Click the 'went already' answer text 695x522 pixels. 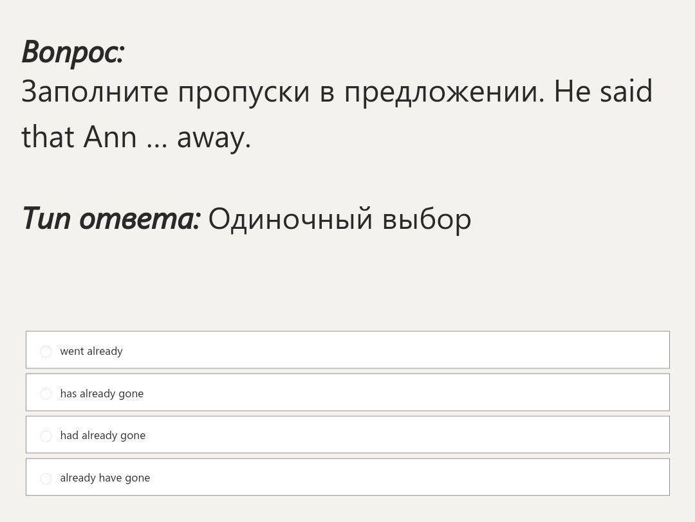pyautogui.click(x=91, y=351)
